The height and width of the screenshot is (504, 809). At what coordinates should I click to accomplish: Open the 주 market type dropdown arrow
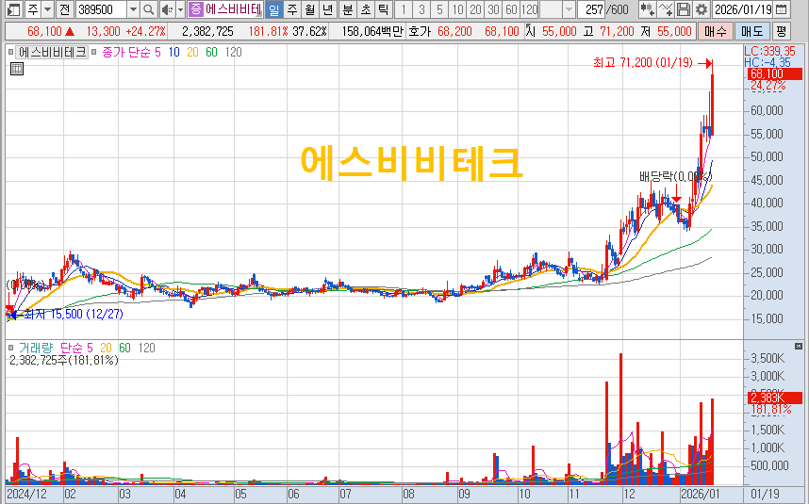point(47,9)
